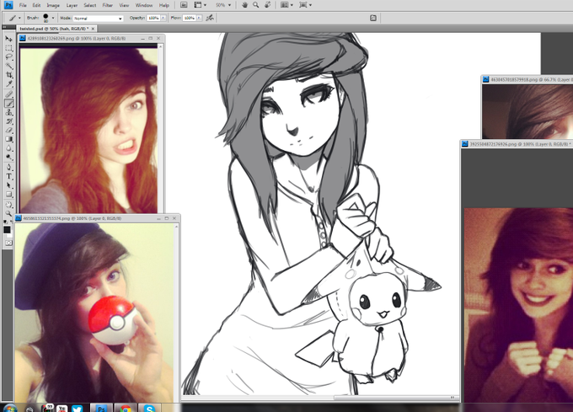Screen dimensions: 573x412
Task: Select the Rectangle shape tool
Action: coord(8,195)
